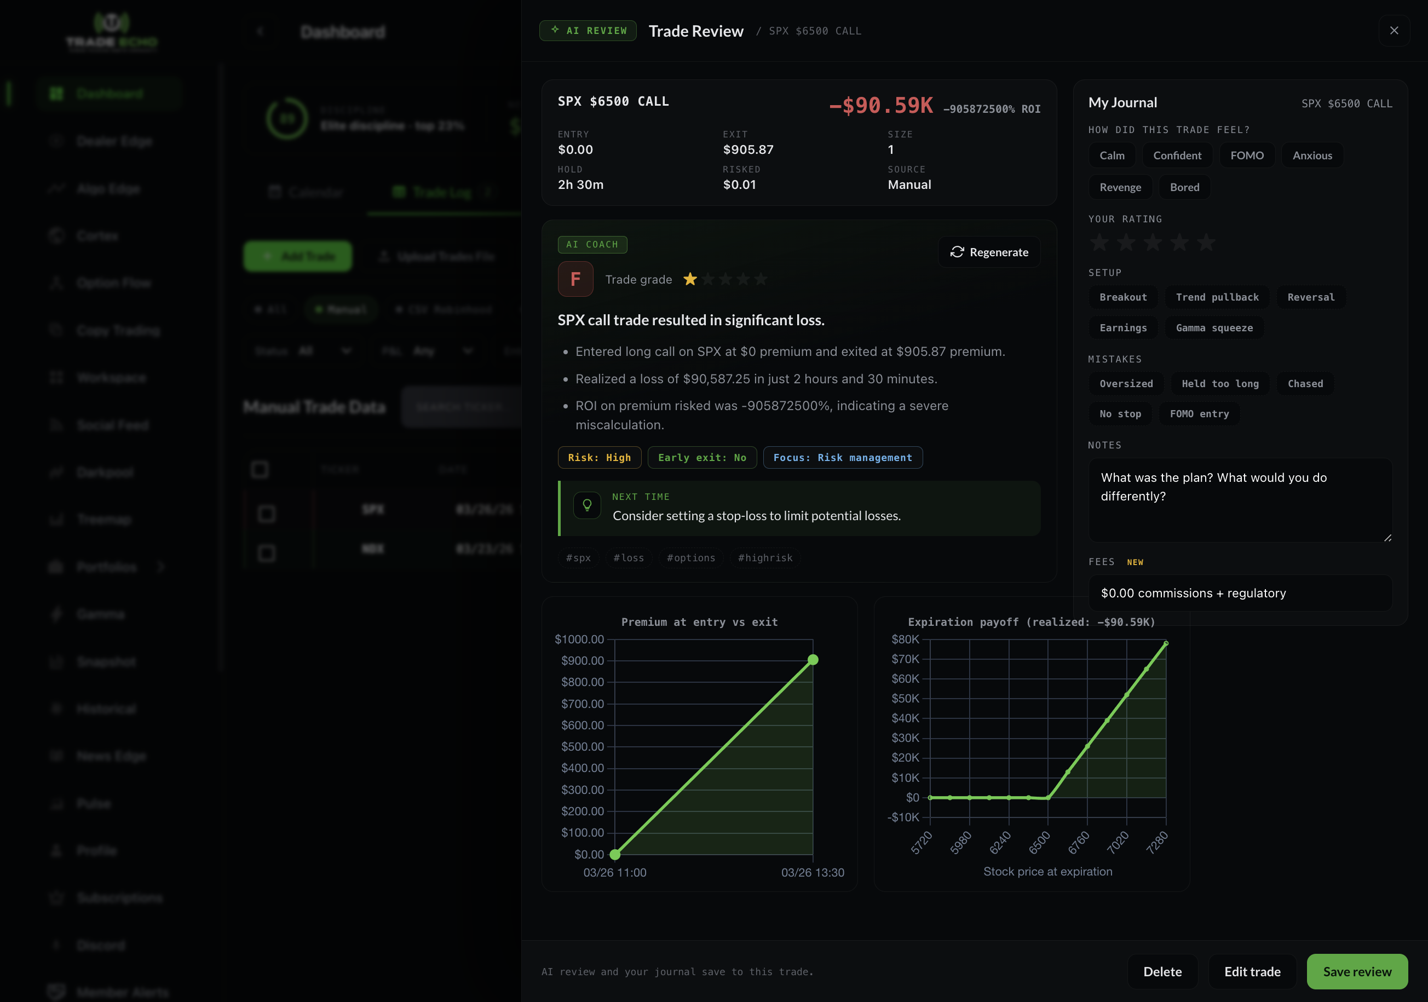This screenshot has height=1002, width=1428.
Task: Click the Regenerate button
Action: [989, 252]
